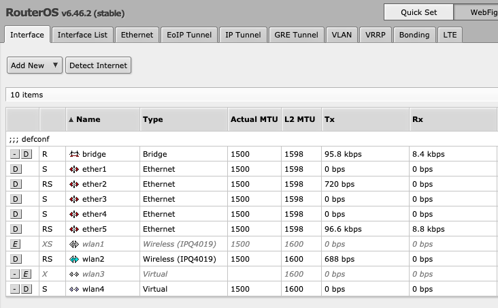Click the '96.6 kbps' Tx value

tap(343, 229)
